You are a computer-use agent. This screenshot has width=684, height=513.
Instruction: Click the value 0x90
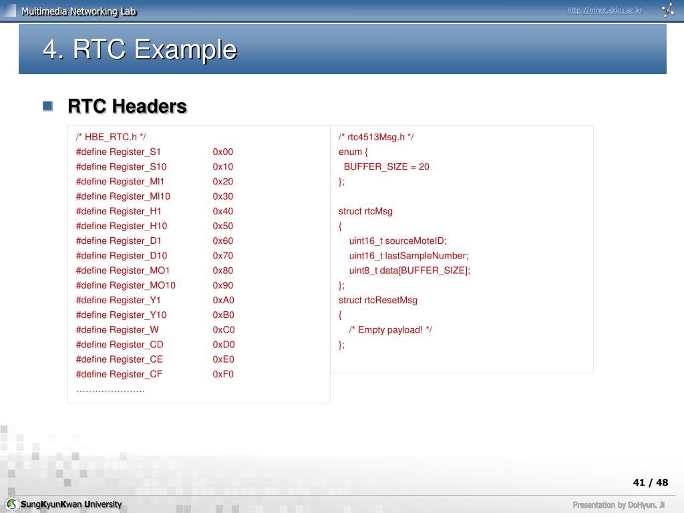pos(223,285)
